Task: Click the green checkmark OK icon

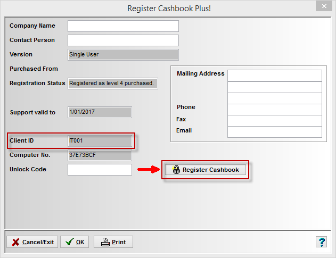Action: (70, 242)
